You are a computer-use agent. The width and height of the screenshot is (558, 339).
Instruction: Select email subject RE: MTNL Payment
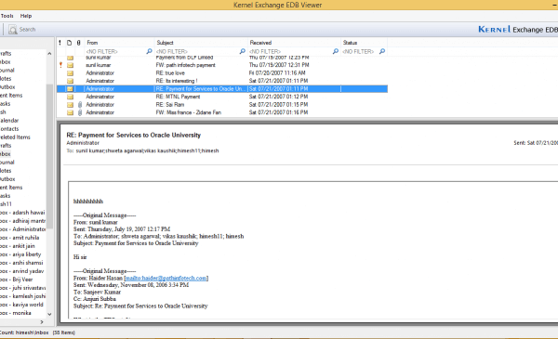coord(178,97)
